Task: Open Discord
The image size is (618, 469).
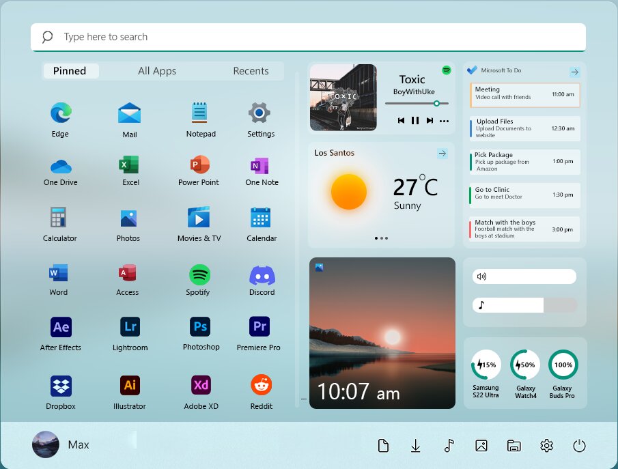Action: tap(262, 276)
